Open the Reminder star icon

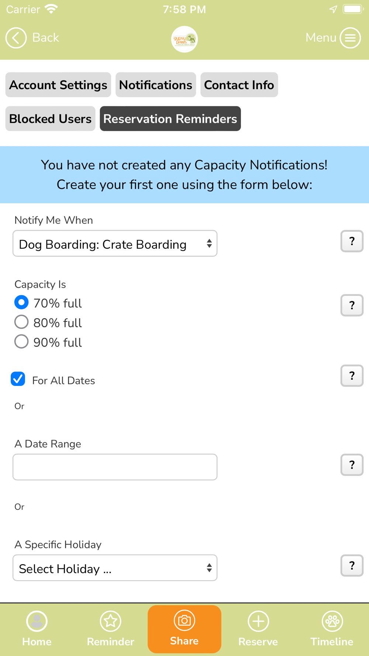pyautogui.click(x=111, y=629)
